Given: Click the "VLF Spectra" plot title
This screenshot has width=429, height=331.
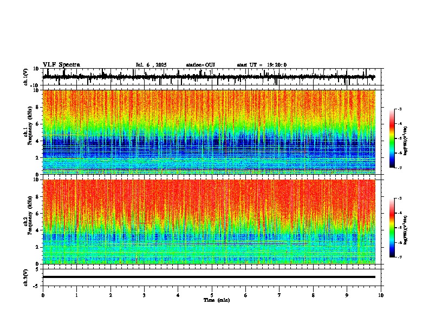Looking at the screenshot, I should pyautogui.click(x=61, y=65).
